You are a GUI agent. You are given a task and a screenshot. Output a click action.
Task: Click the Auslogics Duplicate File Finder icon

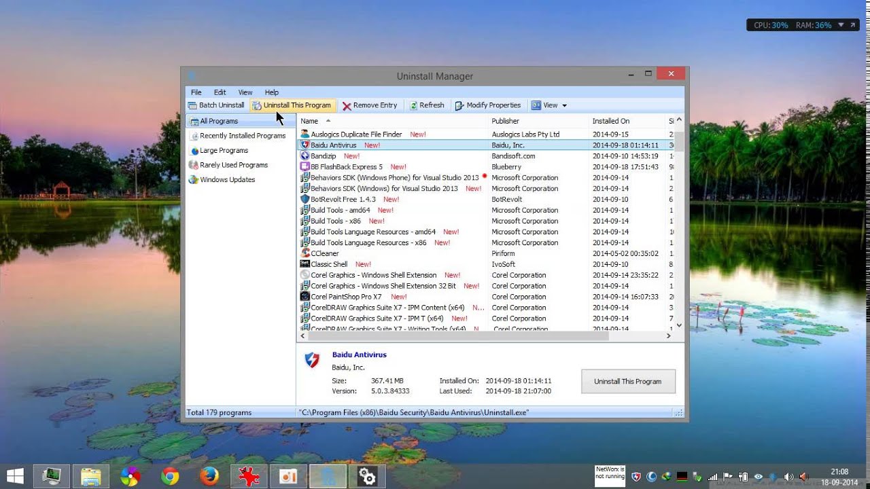(305, 134)
